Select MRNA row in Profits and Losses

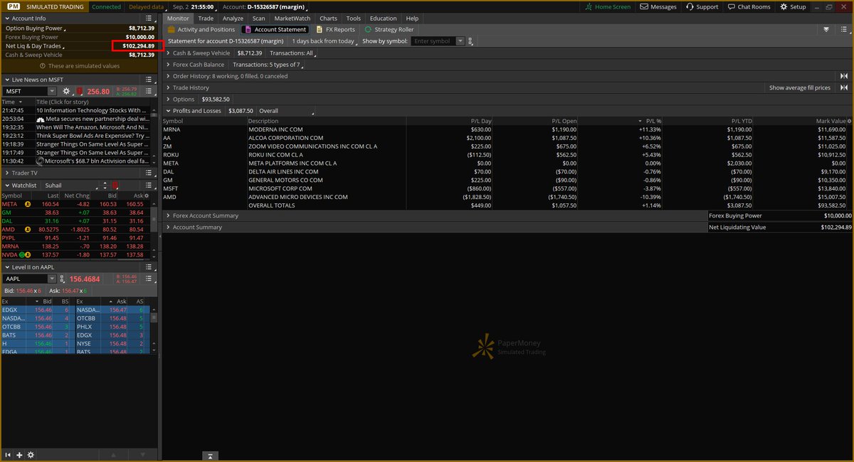click(507, 130)
